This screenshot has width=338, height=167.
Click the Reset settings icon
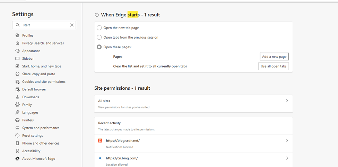[x=17, y=136]
